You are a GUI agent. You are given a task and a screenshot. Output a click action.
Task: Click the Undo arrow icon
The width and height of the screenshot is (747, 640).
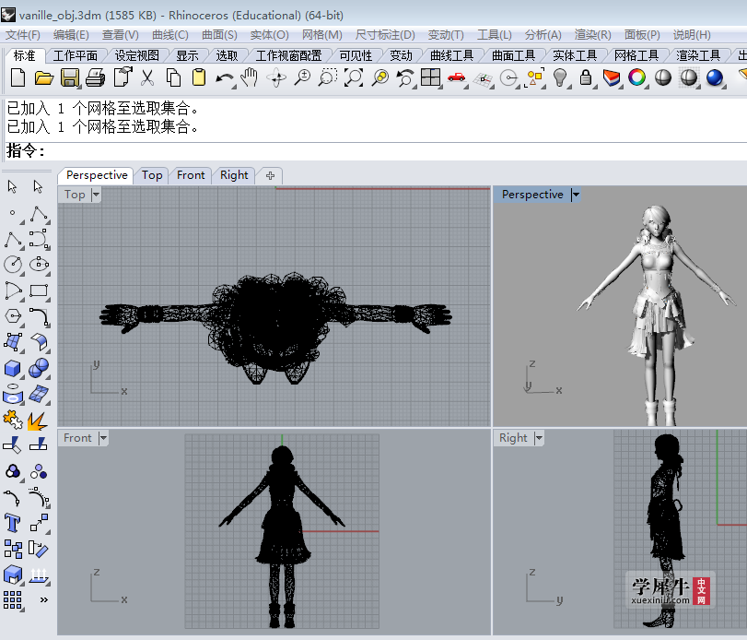(224, 78)
